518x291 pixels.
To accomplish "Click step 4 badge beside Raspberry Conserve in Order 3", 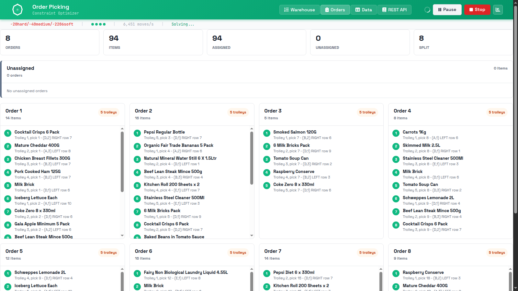I will click(267, 173).
